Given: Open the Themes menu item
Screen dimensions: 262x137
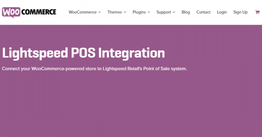Looking at the screenshot, I should 115,12.
